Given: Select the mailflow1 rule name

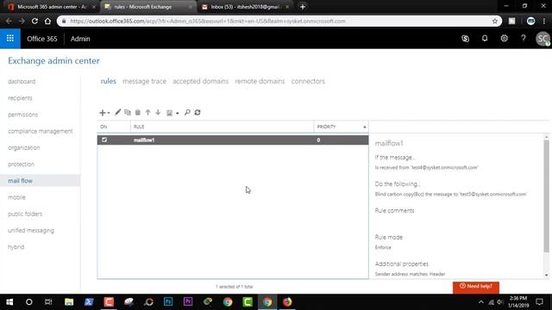Looking at the screenshot, I should coord(144,139).
